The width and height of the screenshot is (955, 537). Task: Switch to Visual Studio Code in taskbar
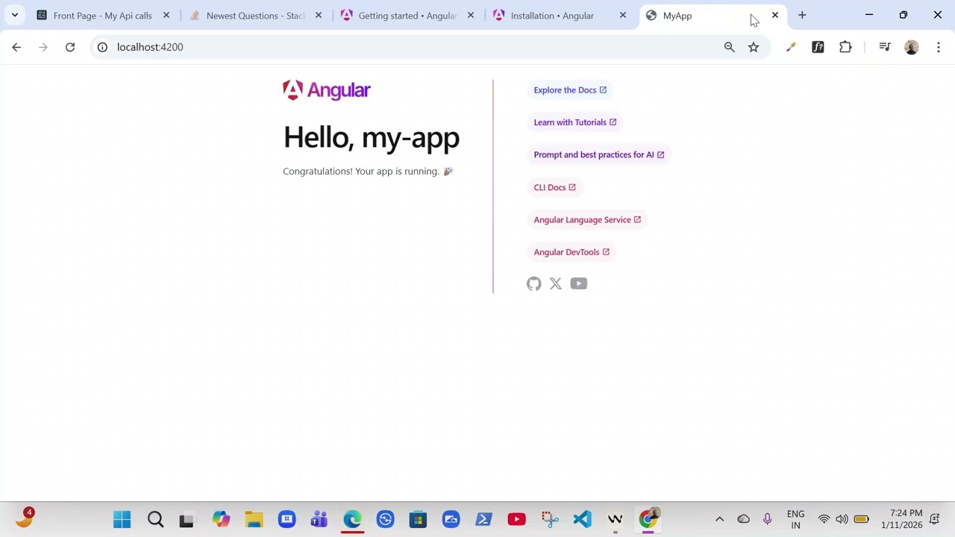(x=582, y=519)
